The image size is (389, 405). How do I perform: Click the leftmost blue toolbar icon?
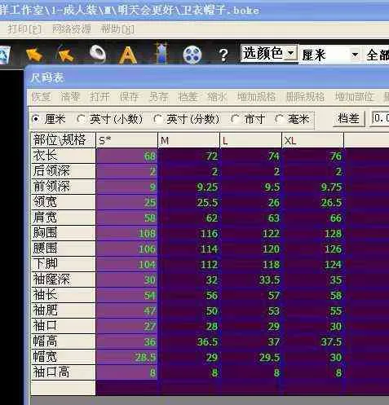pyautogui.click(x=5, y=55)
